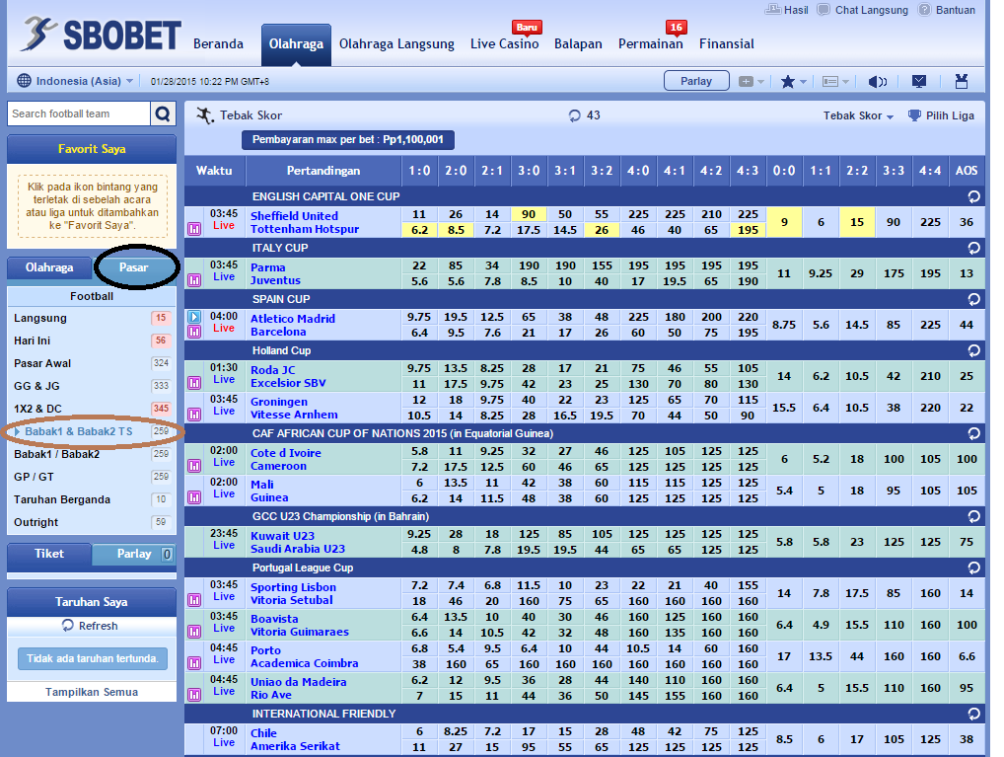Click the rightmost toolbar icon beside monitor

point(962,82)
